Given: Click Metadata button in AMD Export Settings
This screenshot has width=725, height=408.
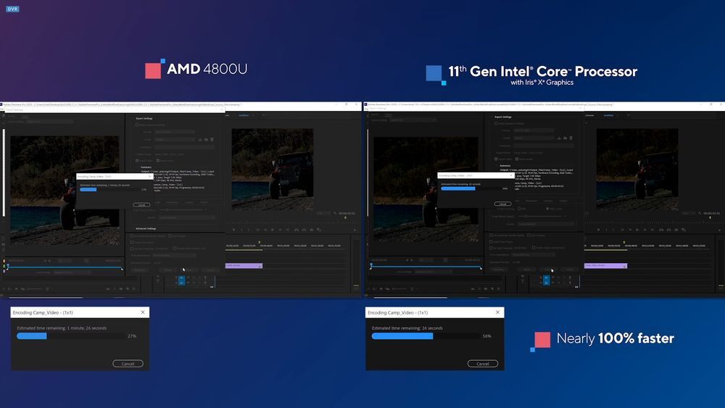Looking at the screenshot, I should point(140,270).
